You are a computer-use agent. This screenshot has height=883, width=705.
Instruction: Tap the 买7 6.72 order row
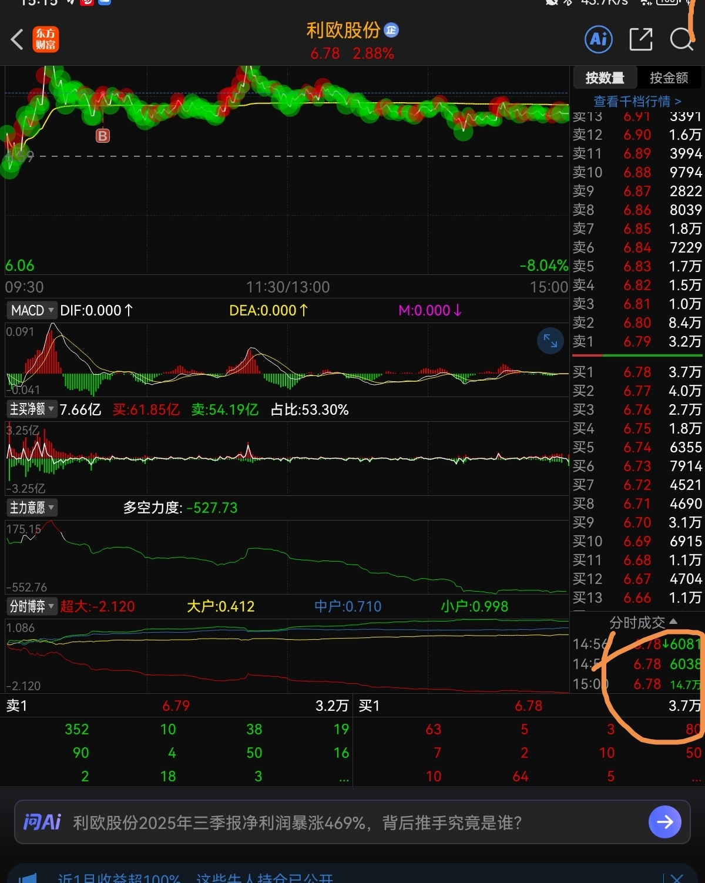[x=637, y=485]
